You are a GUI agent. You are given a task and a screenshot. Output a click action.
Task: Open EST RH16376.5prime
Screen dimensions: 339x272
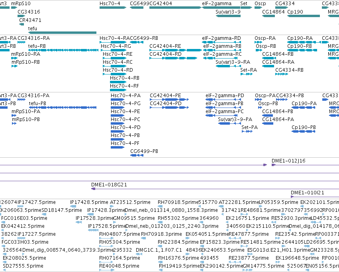(x=178, y=258)
